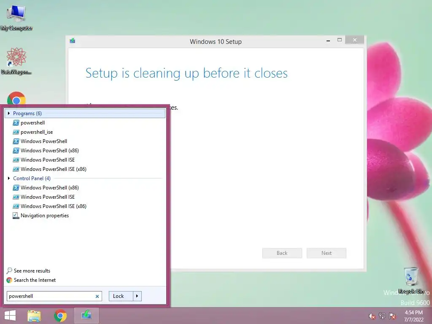Select the Windows 10 Setup taskbar icon
The height and width of the screenshot is (324, 432).
click(86, 316)
